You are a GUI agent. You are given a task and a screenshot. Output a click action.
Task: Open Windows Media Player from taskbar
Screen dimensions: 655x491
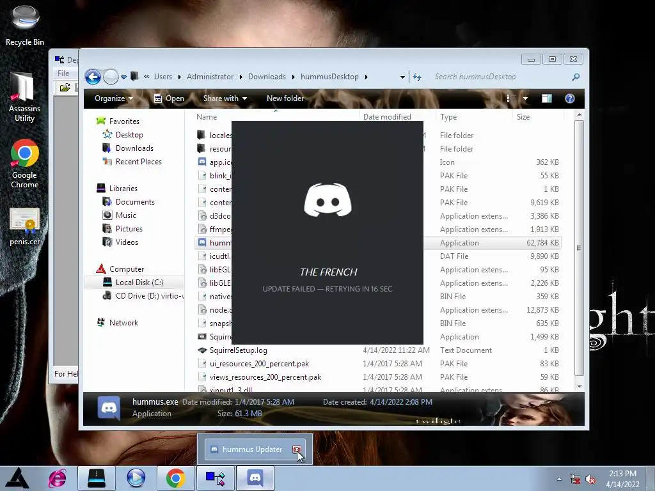(136, 478)
